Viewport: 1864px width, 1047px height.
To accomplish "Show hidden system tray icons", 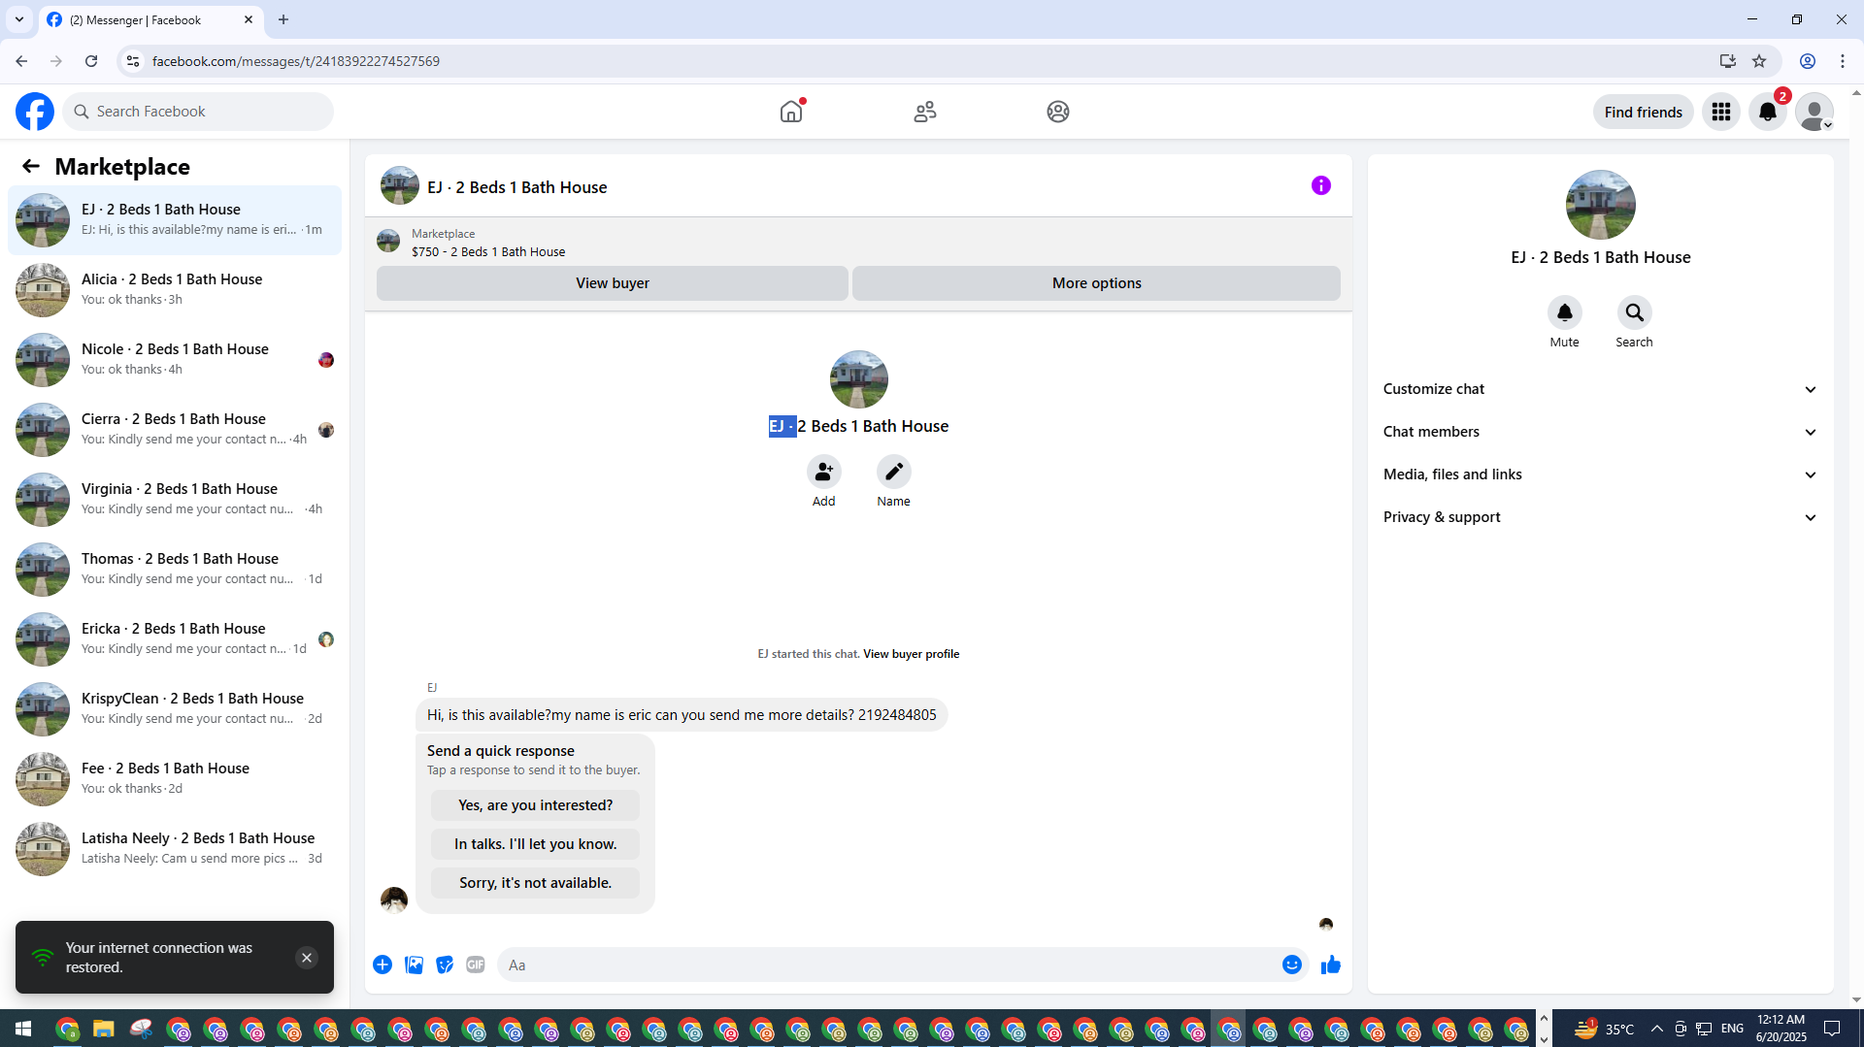I will pos(1657,1029).
